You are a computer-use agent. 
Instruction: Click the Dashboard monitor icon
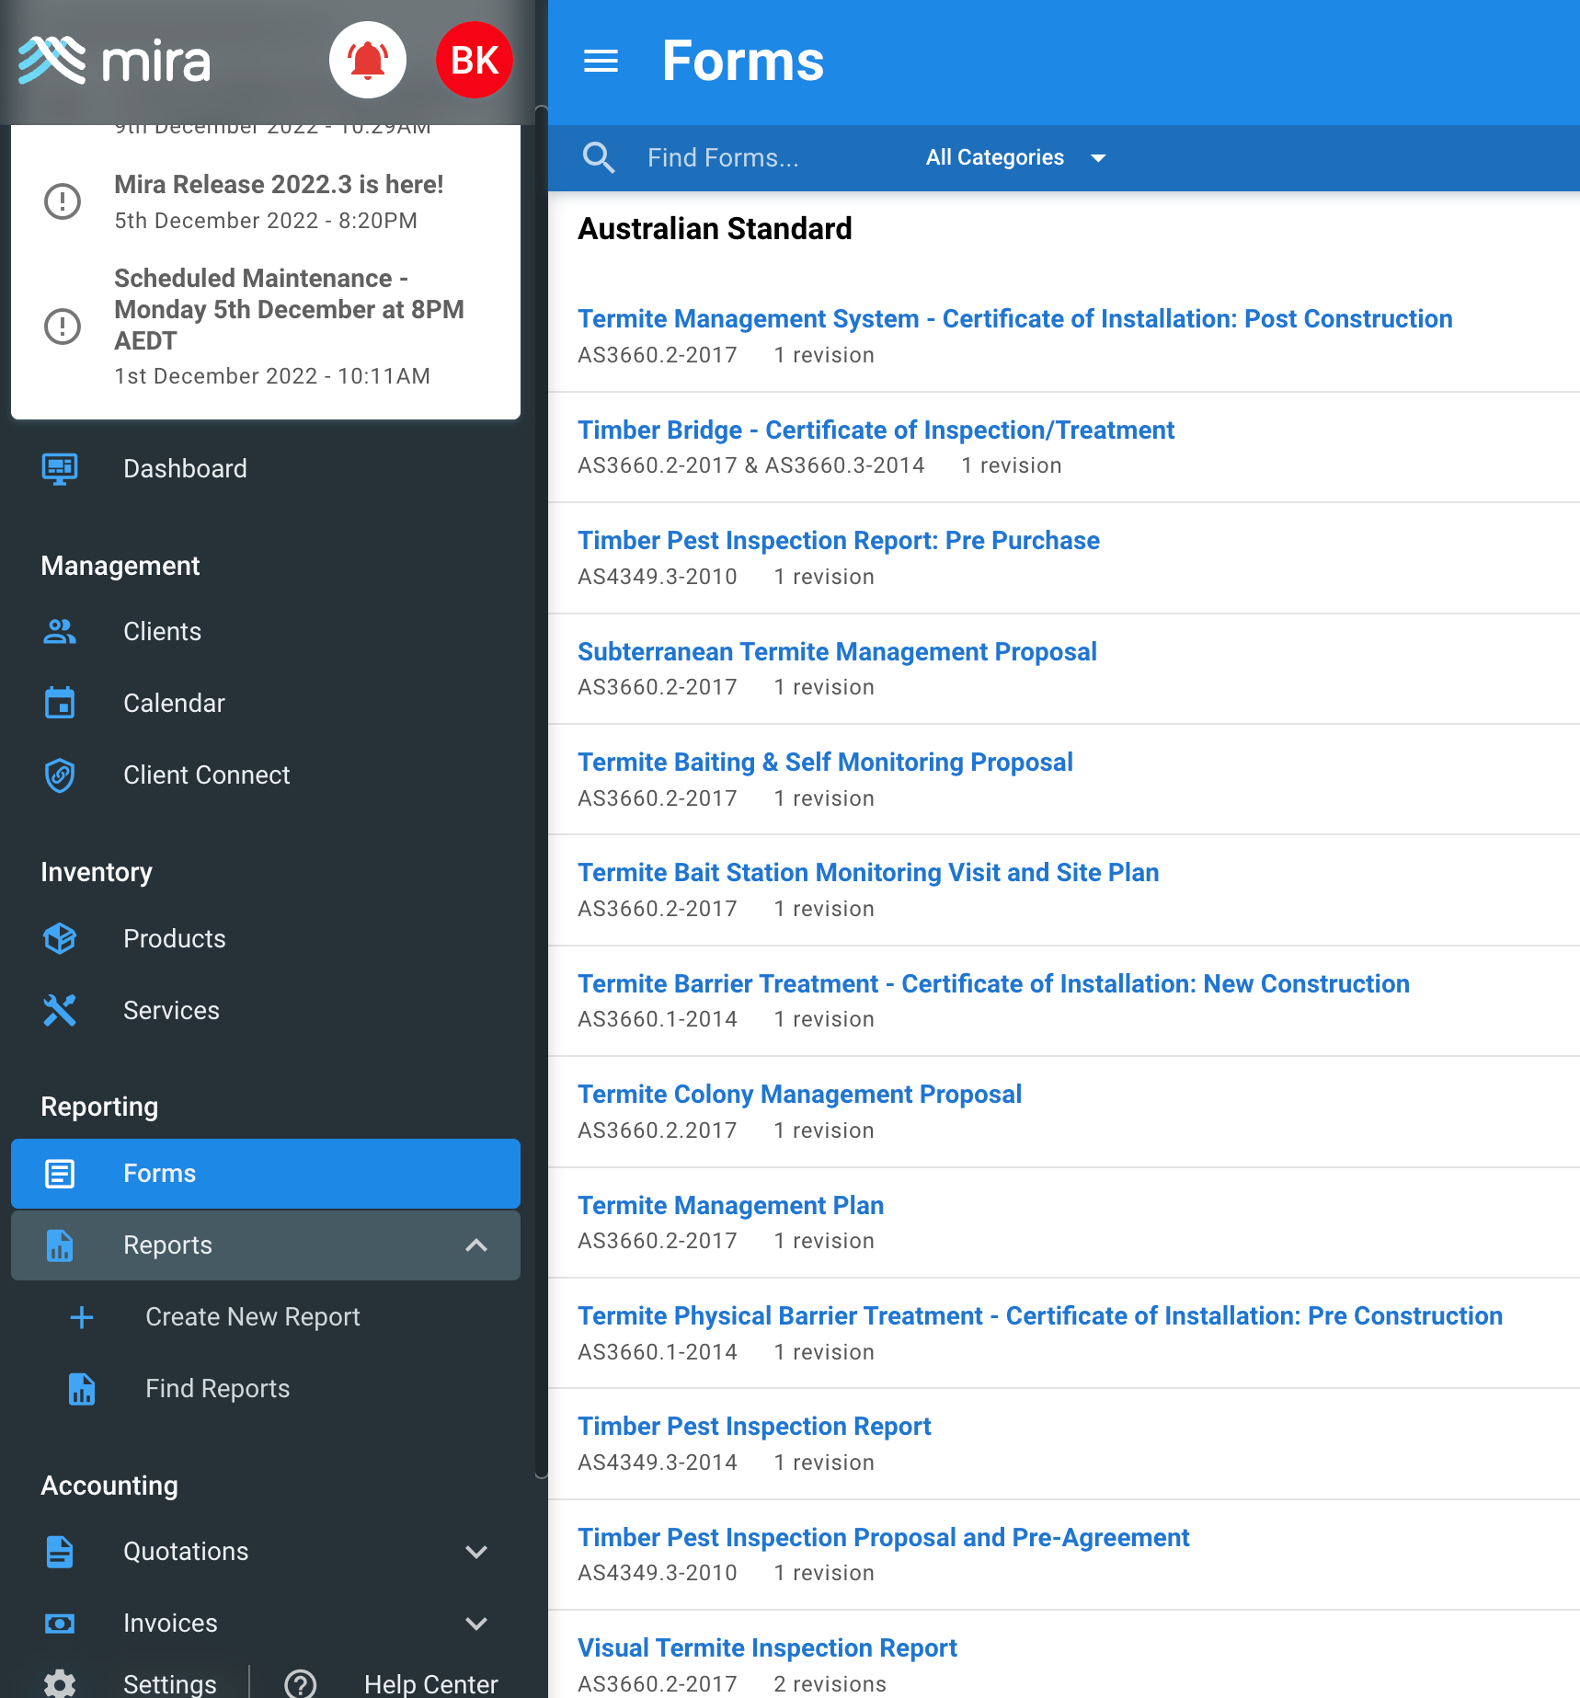point(60,468)
